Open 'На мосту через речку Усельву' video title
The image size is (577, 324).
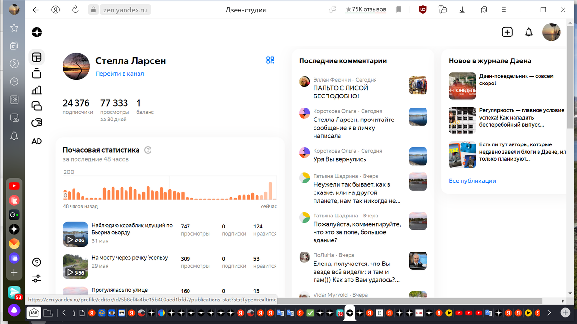pos(130,258)
